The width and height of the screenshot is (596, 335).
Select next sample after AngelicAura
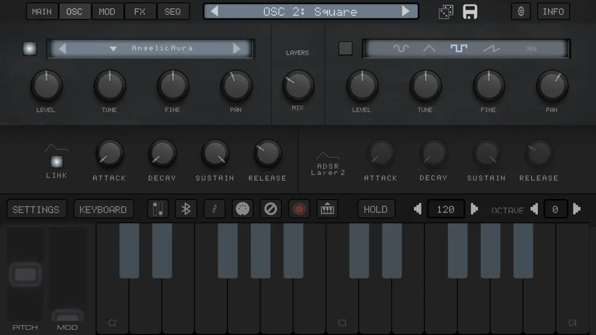click(x=237, y=48)
